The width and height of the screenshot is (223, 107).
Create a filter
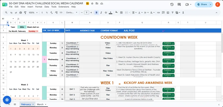pos(172,13)
